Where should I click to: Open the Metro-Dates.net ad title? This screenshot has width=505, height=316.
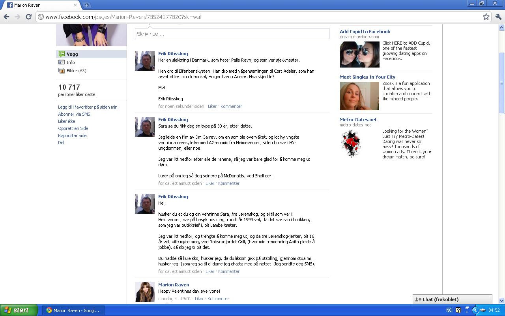tap(358, 120)
